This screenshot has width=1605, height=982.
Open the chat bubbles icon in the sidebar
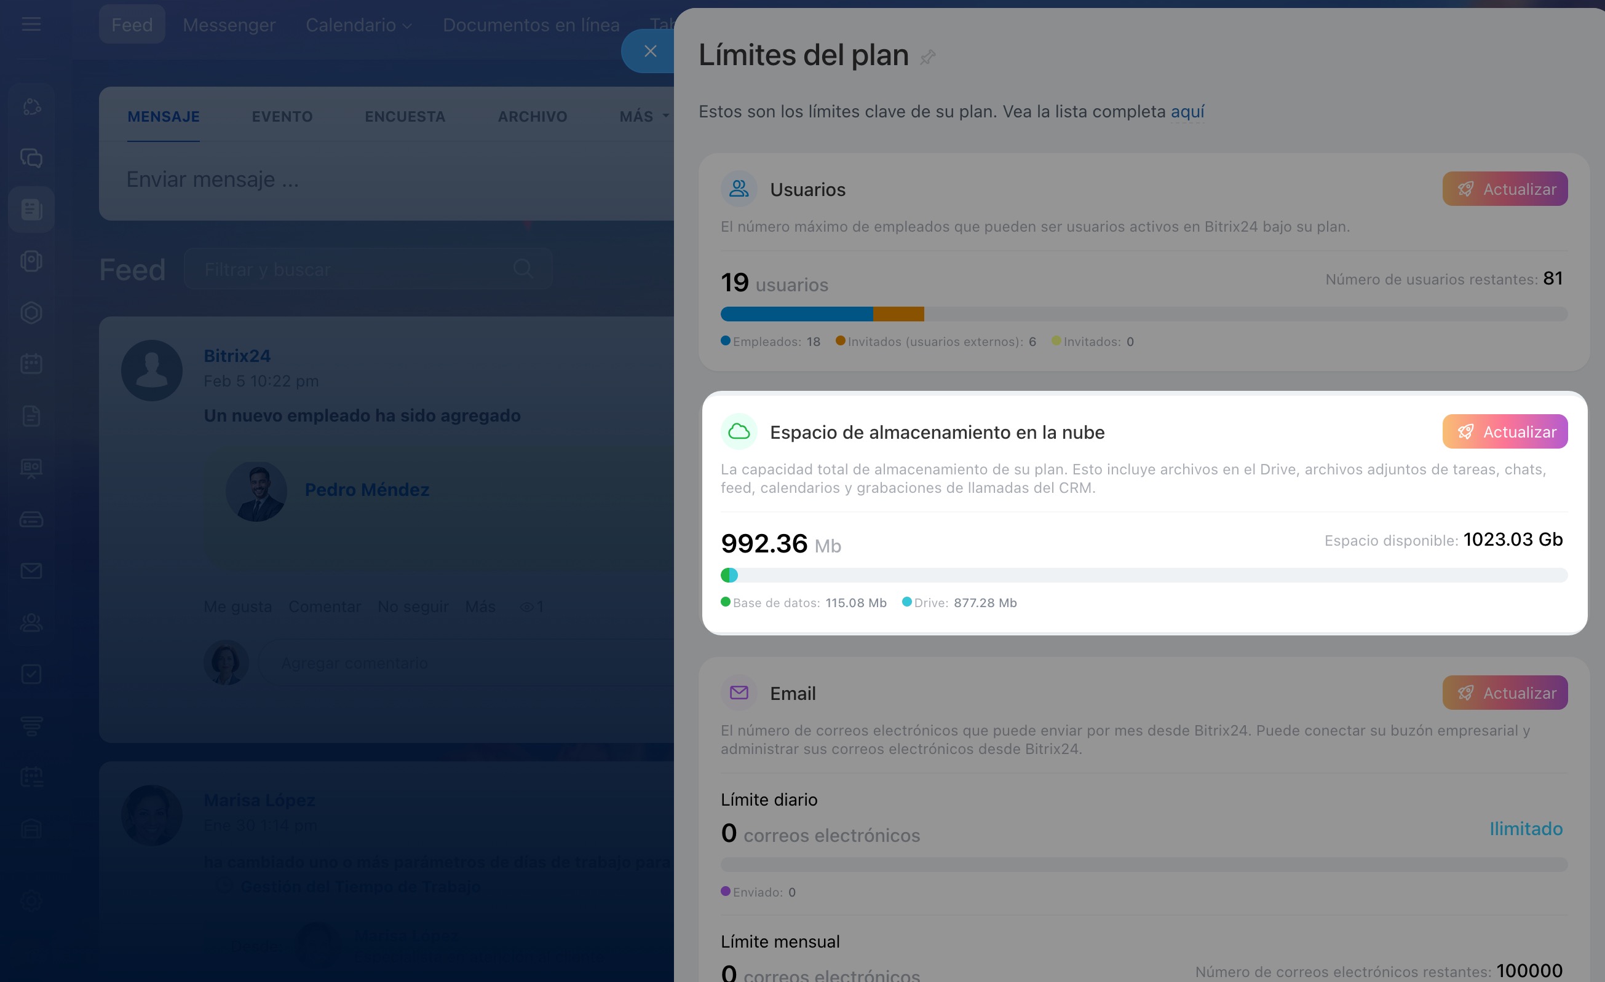[x=31, y=158]
